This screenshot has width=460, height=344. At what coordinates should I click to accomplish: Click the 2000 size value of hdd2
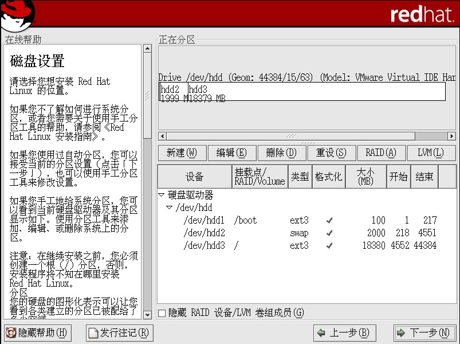(x=376, y=233)
